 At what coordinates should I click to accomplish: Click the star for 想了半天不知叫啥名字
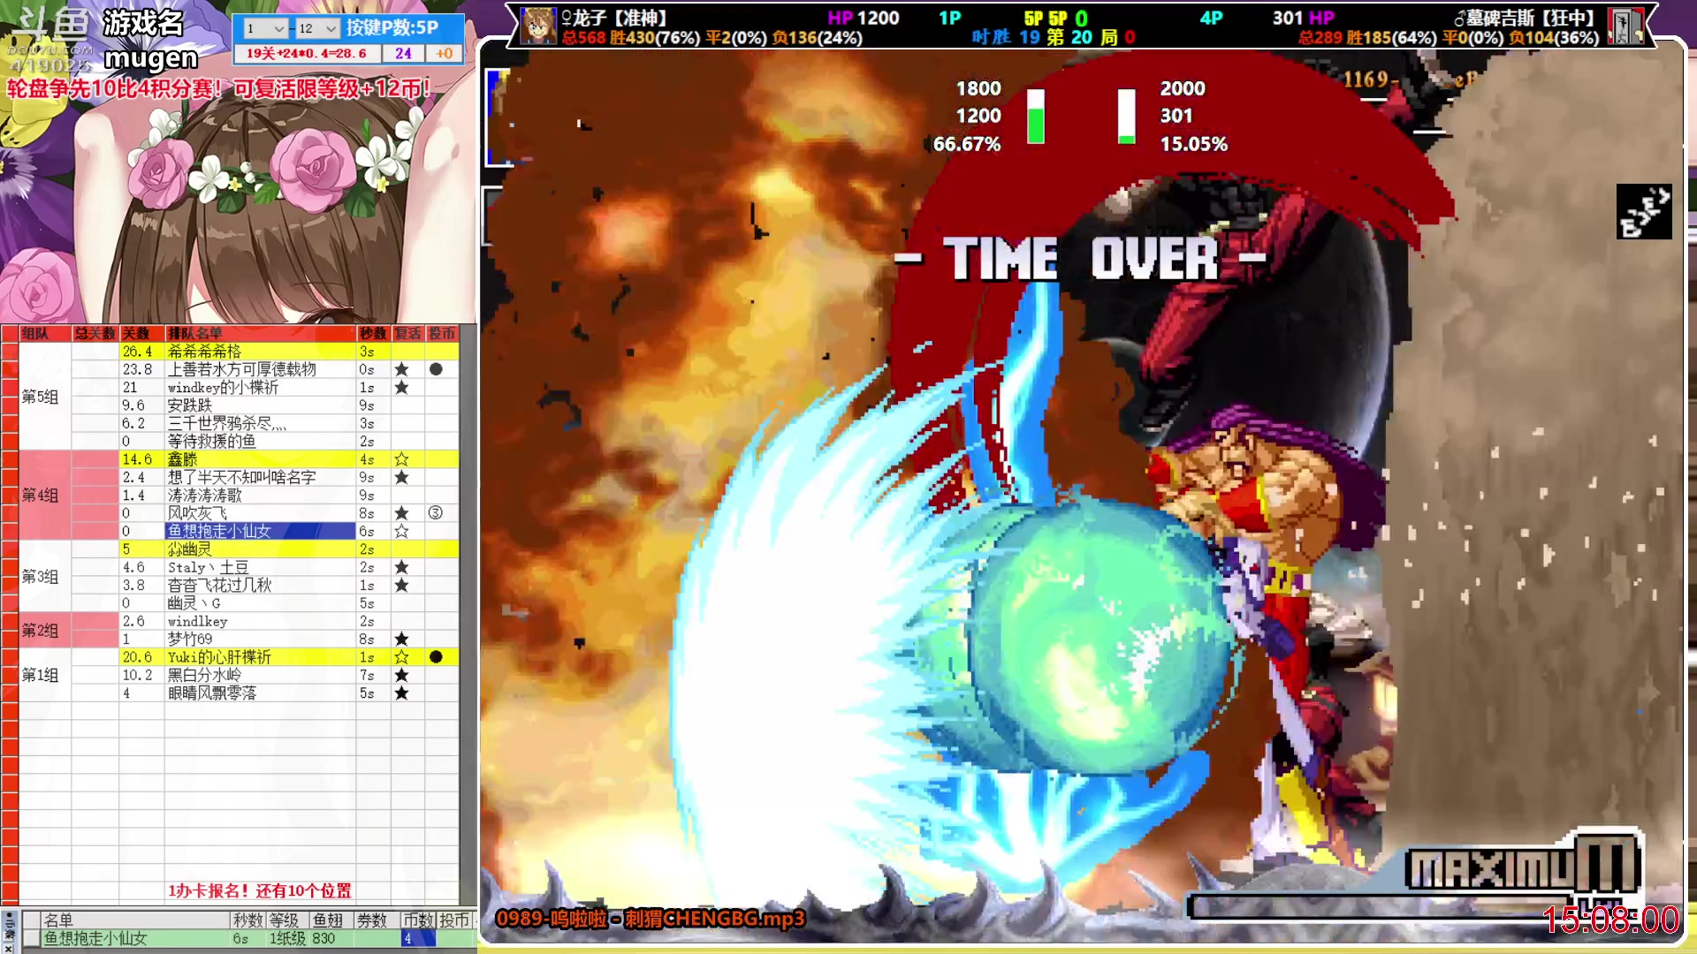(401, 478)
